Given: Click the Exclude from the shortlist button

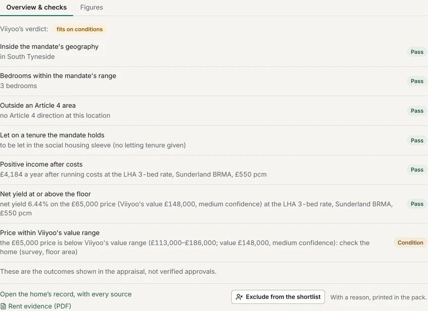Looking at the screenshot, I should pyautogui.click(x=278, y=297).
